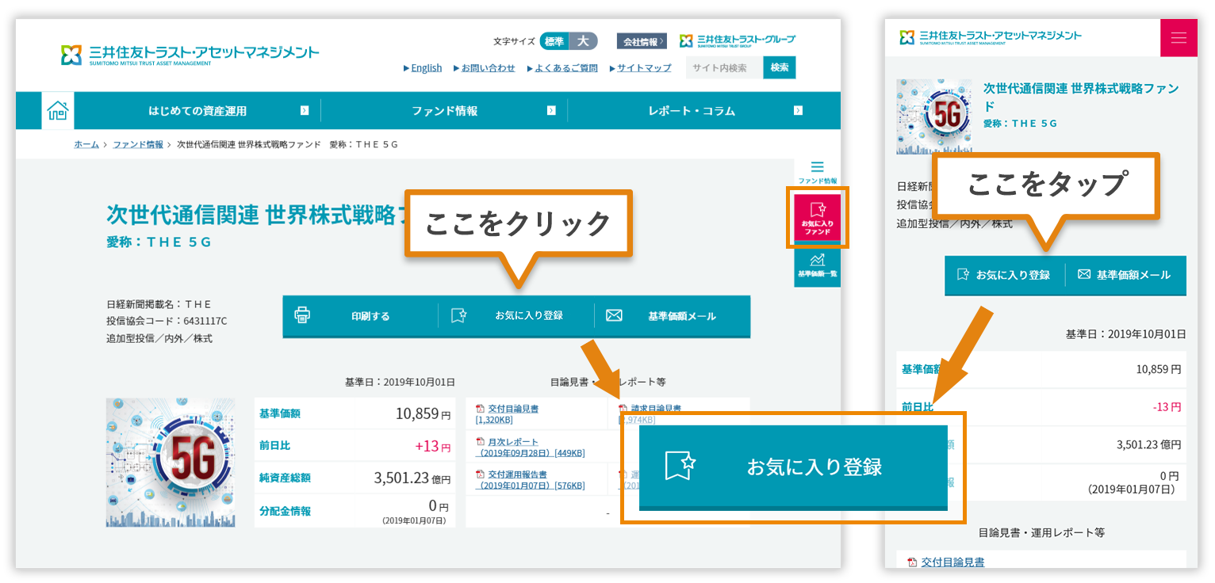Open the ファンド情報 sidebar menu icon
Viewport: 1215px width, 583px height.
(817, 173)
